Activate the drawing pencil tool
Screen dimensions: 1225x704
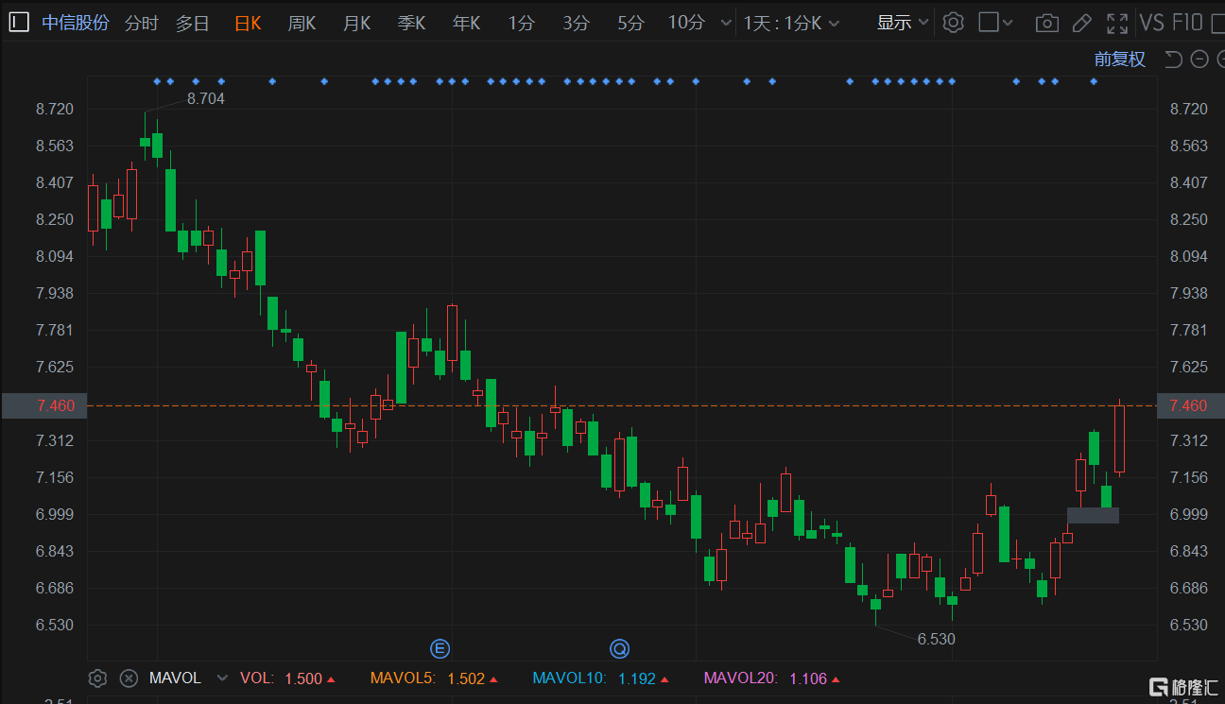point(1082,23)
